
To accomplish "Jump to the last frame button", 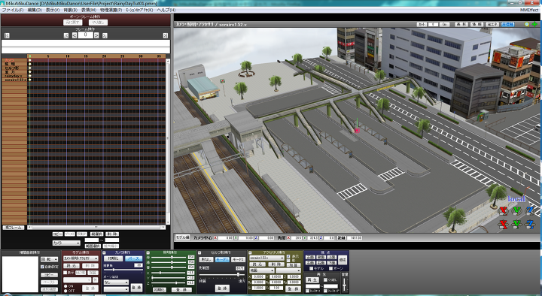I will (x=165, y=35).
